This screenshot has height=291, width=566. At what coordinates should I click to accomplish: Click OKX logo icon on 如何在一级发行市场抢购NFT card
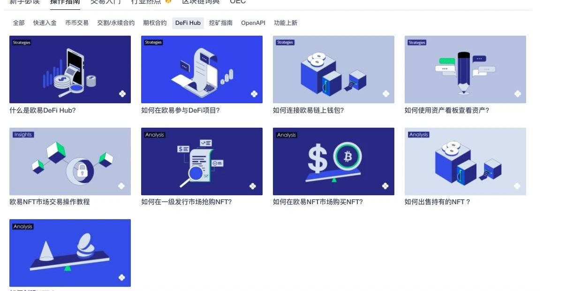(253, 186)
